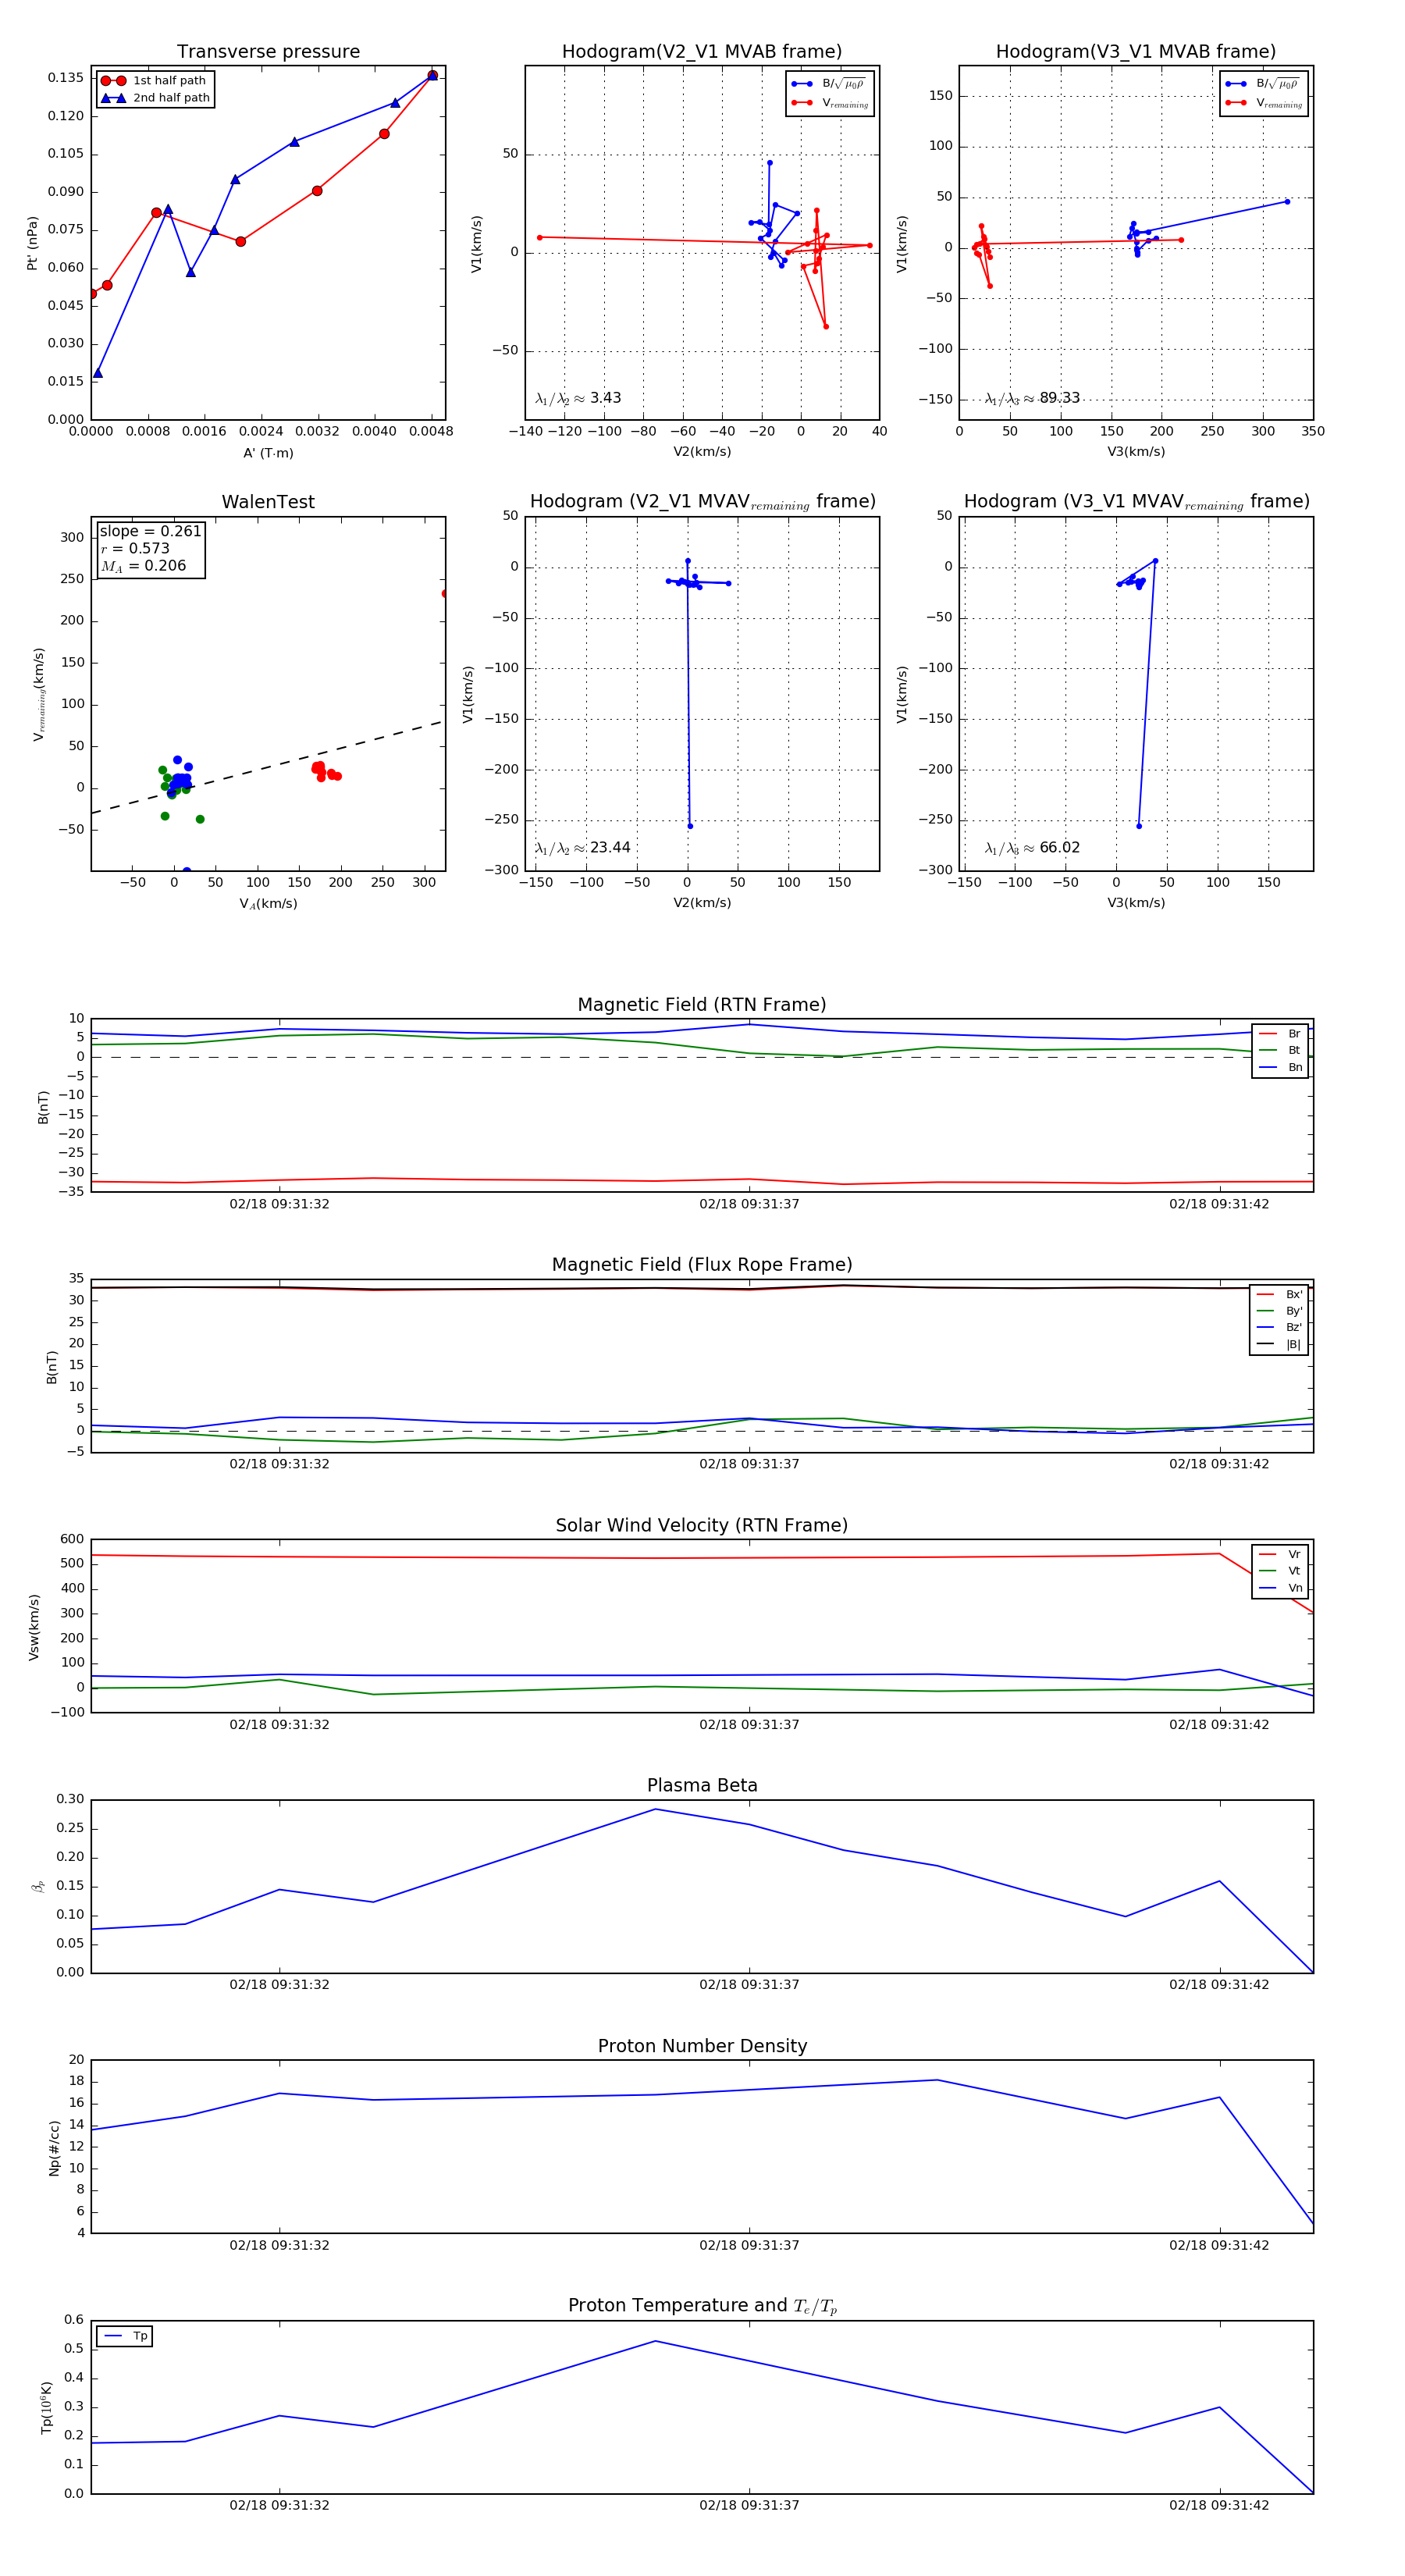Select the Bz' legend label

coord(1294,1327)
